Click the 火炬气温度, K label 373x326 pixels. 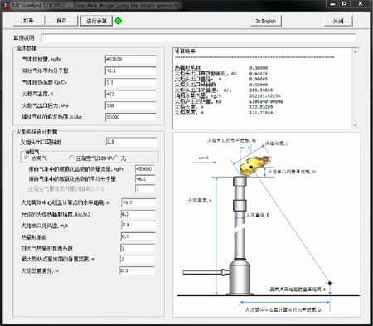(38, 94)
